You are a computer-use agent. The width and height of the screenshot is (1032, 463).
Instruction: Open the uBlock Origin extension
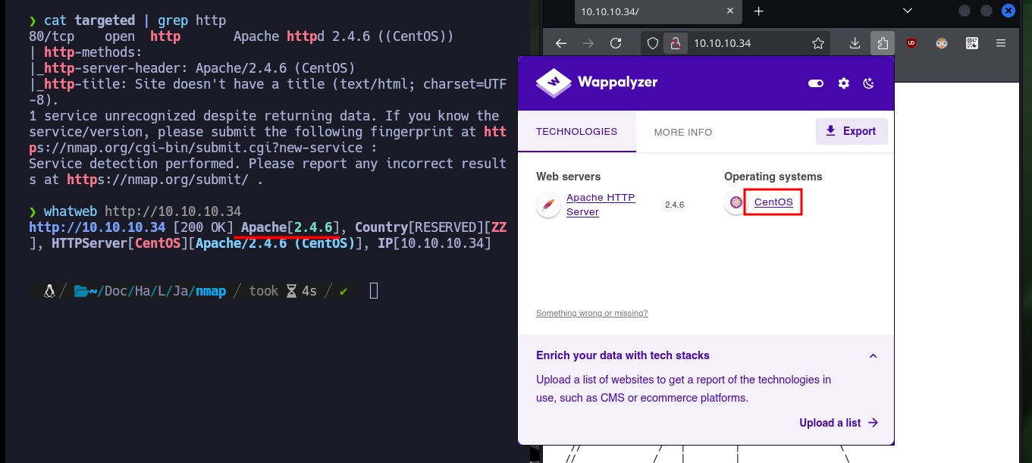(x=911, y=43)
